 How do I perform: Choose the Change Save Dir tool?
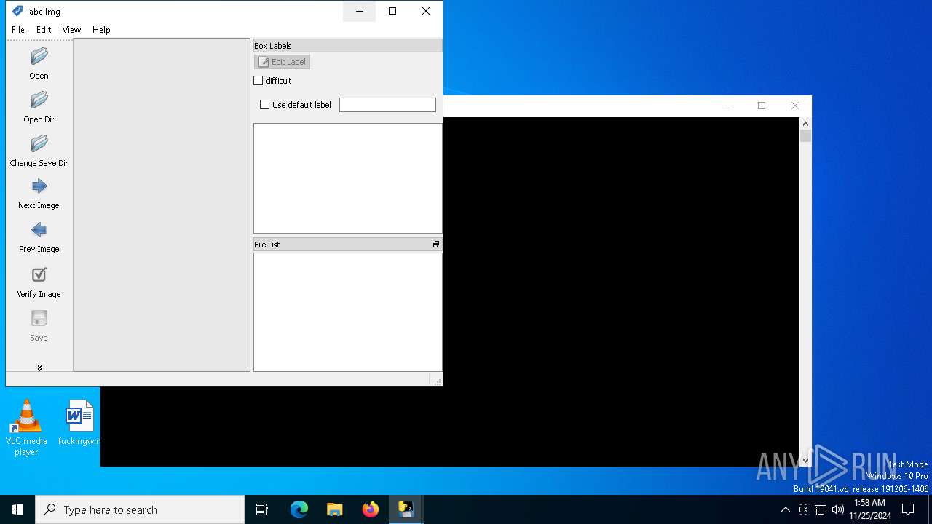click(x=39, y=151)
